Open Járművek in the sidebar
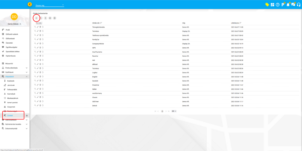Screen dimensions: 302x151 (11, 85)
